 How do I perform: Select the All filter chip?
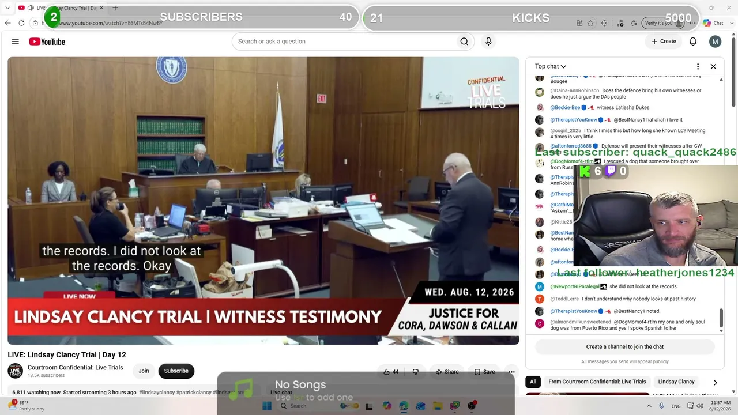(x=533, y=382)
